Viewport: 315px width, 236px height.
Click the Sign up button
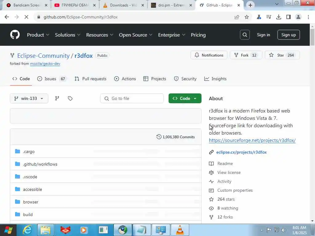(289, 35)
